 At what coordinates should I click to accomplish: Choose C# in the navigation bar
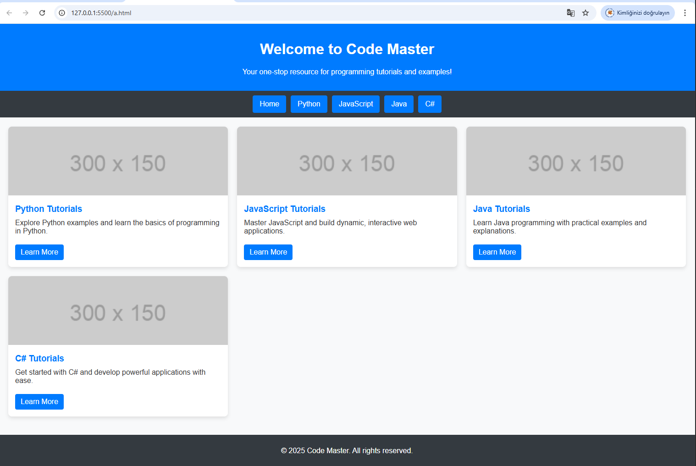pyautogui.click(x=430, y=104)
